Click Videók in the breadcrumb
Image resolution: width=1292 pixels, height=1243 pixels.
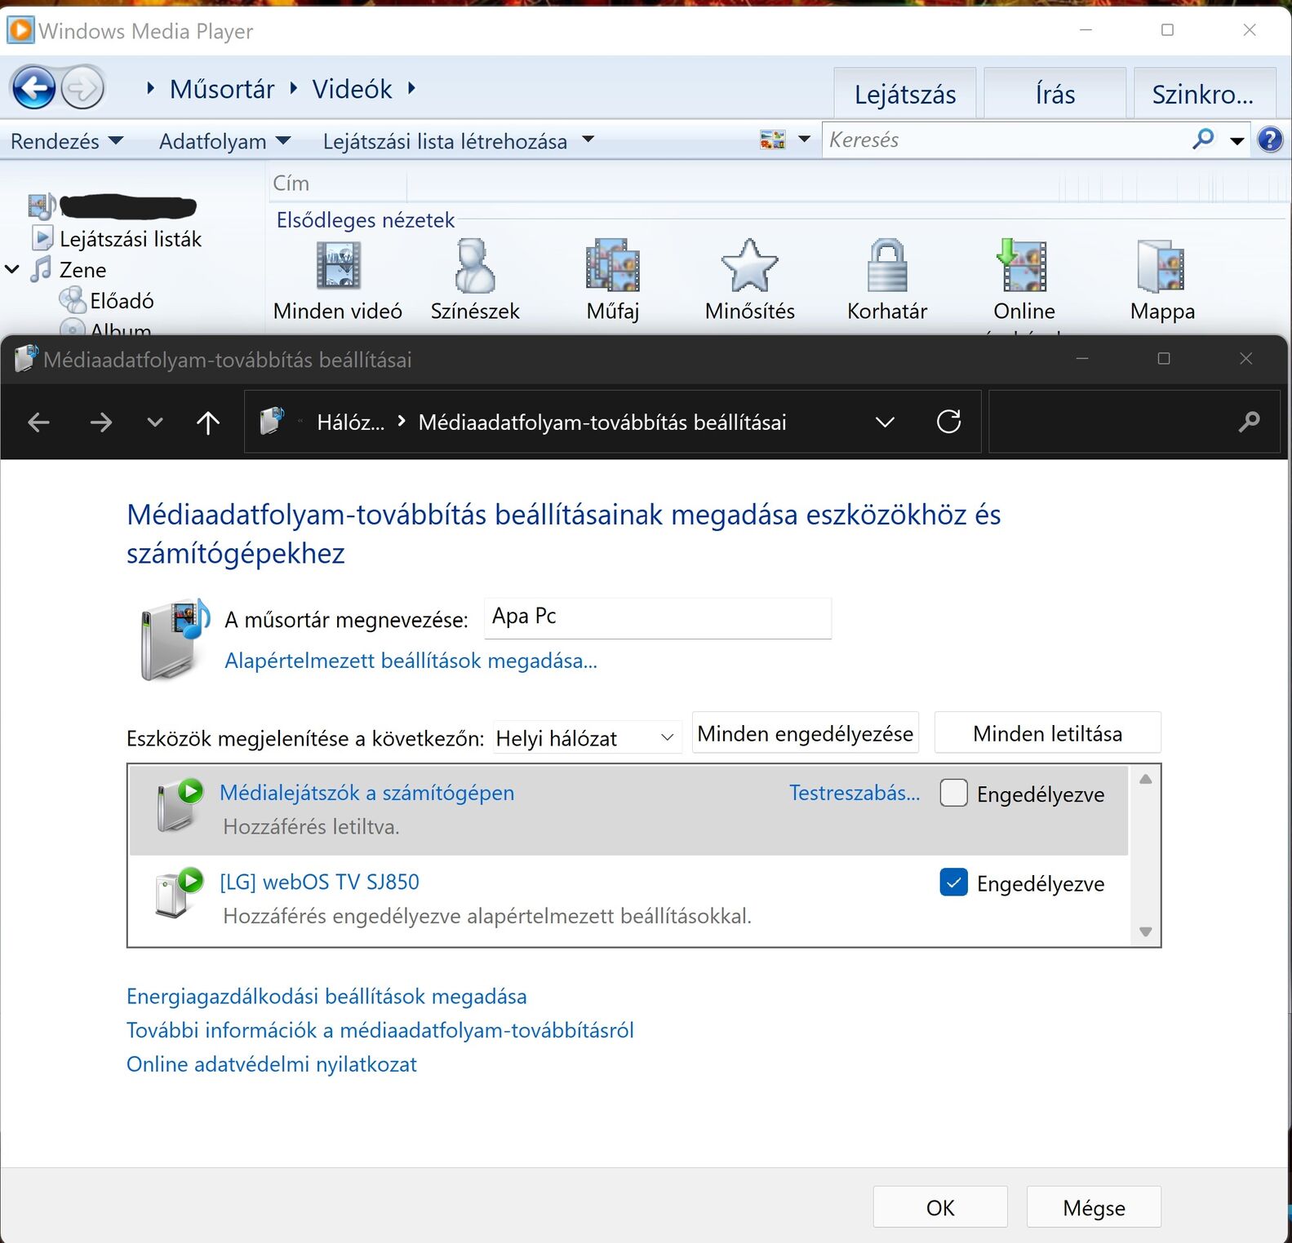pyautogui.click(x=352, y=88)
